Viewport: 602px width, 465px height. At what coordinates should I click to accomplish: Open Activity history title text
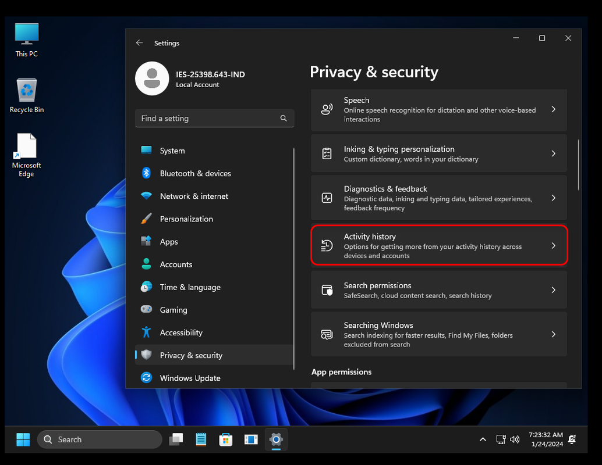click(370, 237)
